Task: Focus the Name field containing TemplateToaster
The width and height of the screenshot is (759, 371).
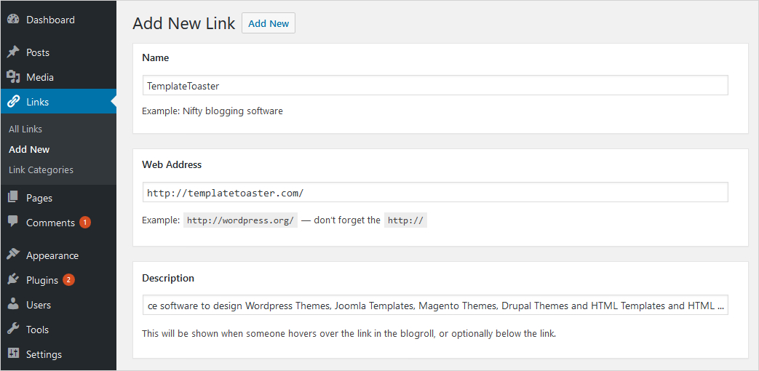Action: [435, 86]
